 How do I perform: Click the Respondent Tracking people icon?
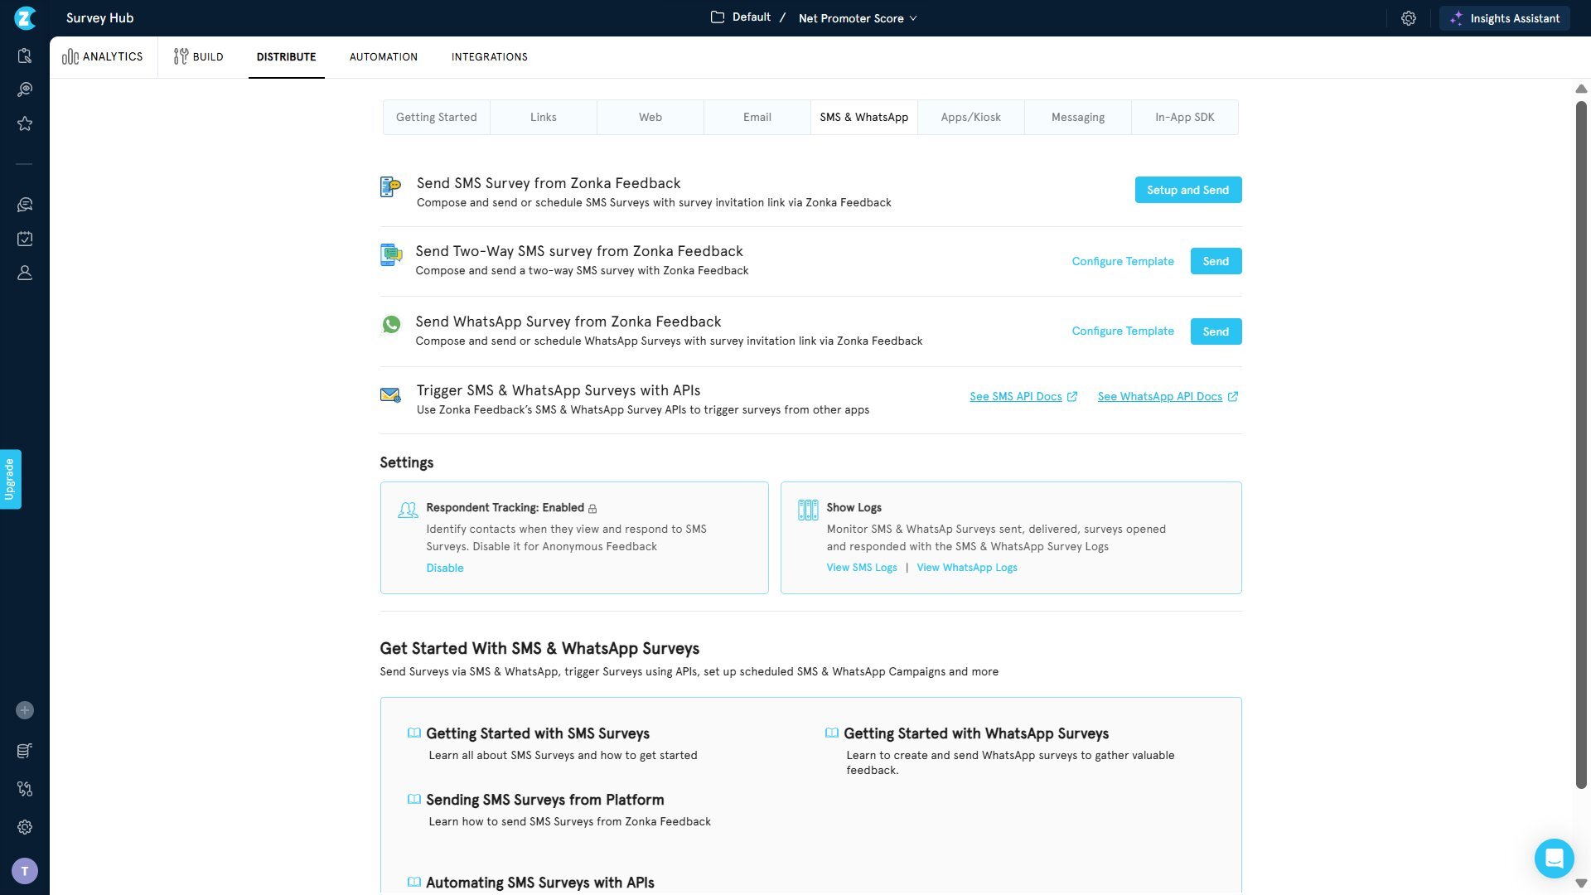pos(408,510)
